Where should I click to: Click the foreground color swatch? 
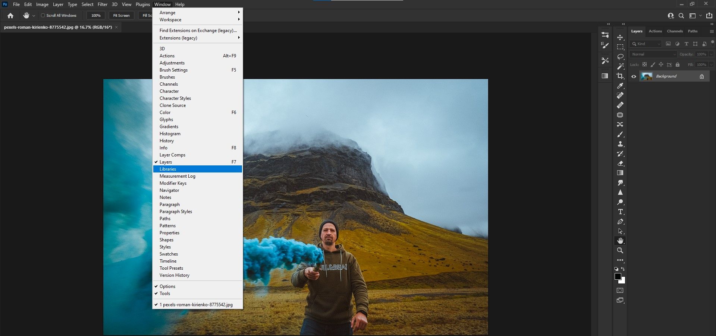[x=619, y=277]
